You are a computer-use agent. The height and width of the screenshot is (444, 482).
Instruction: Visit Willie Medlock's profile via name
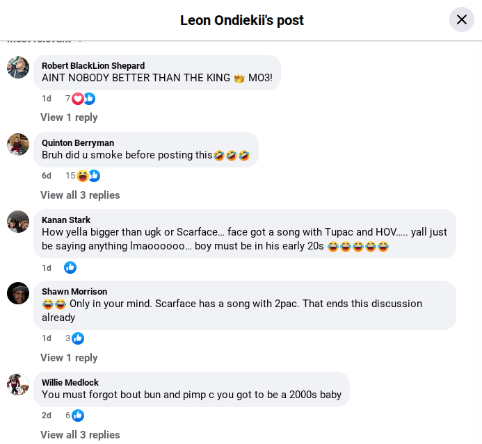(70, 382)
